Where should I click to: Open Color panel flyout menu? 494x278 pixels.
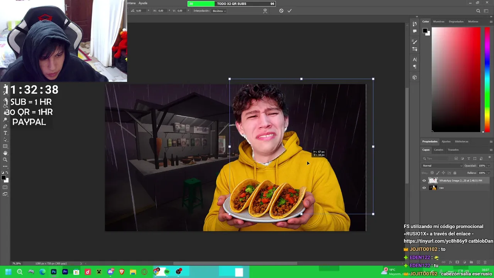[x=491, y=22]
